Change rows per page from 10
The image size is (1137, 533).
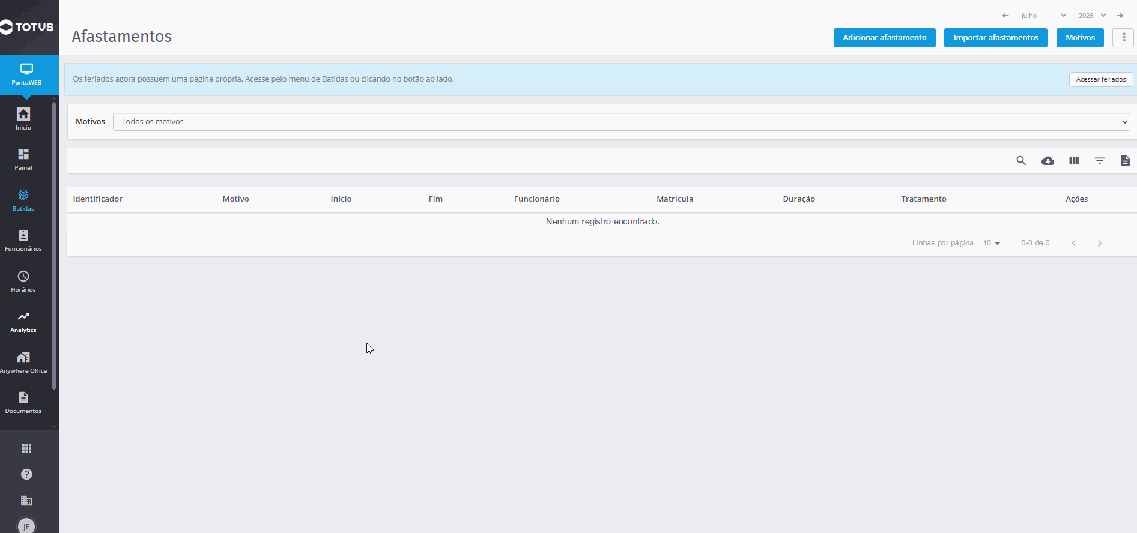tap(992, 243)
